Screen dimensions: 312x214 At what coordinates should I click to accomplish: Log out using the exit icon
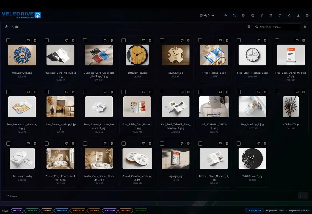click(x=307, y=15)
